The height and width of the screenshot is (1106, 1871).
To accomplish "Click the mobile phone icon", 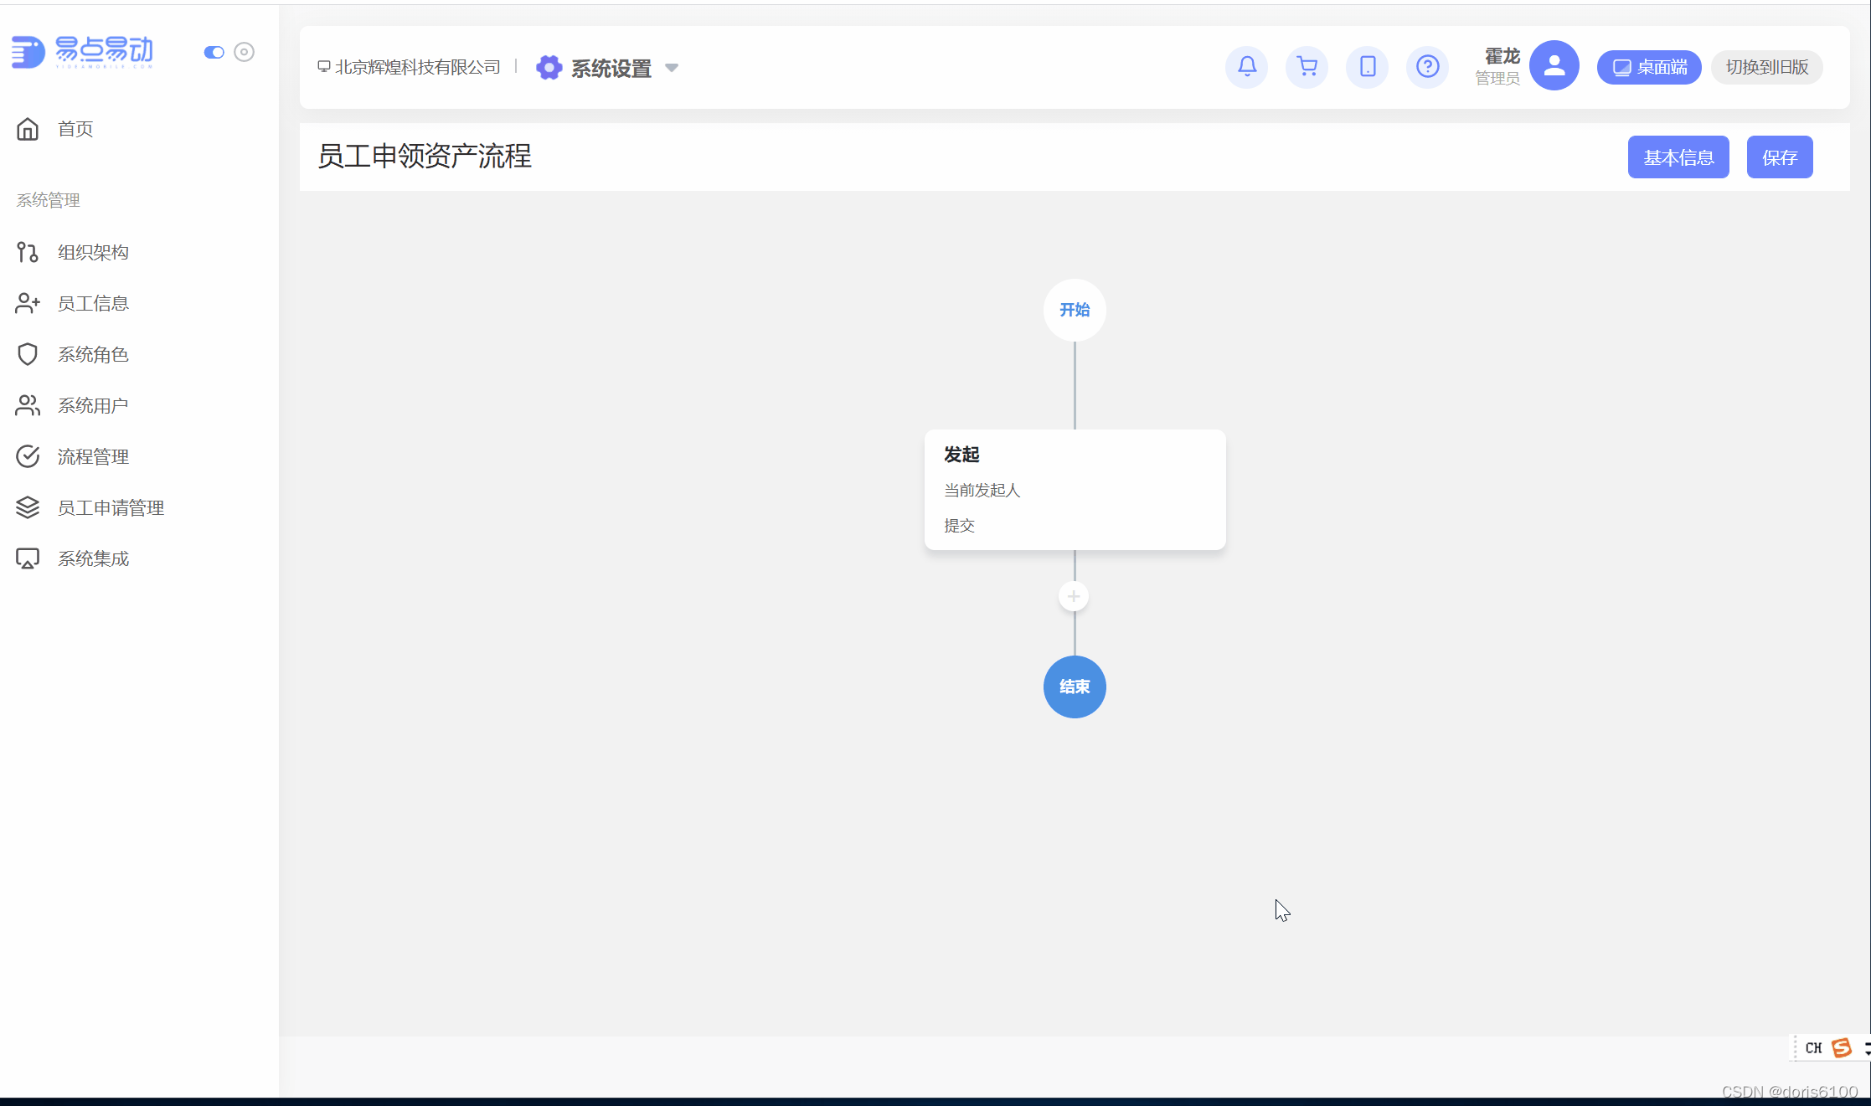I will (x=1367, y=66).
